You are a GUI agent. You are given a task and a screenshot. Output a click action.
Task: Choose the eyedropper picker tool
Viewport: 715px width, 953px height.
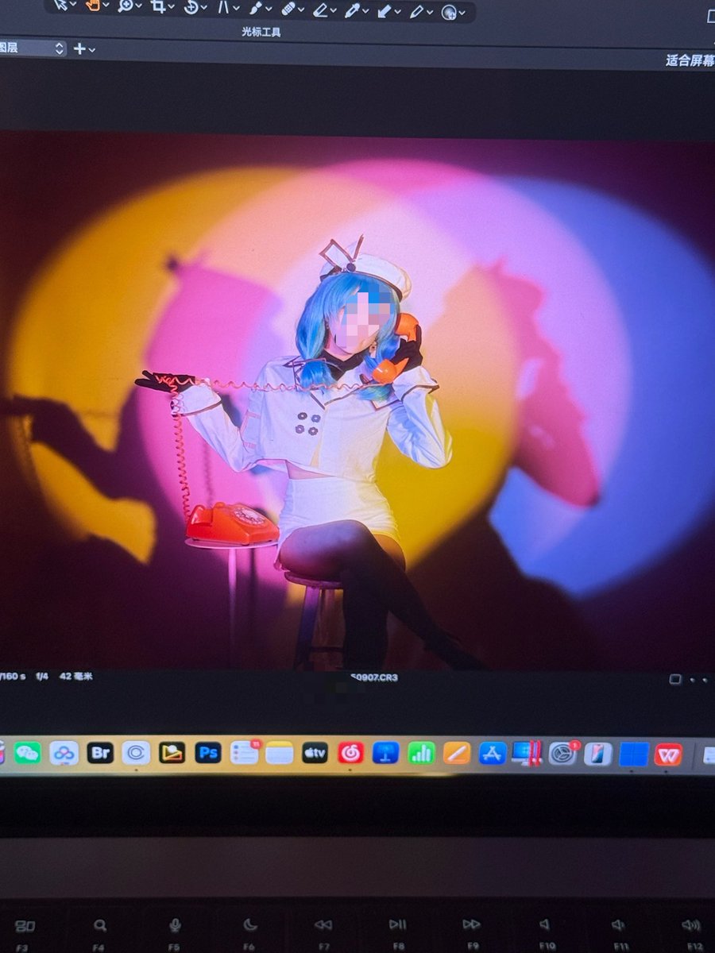pos(353,11)
